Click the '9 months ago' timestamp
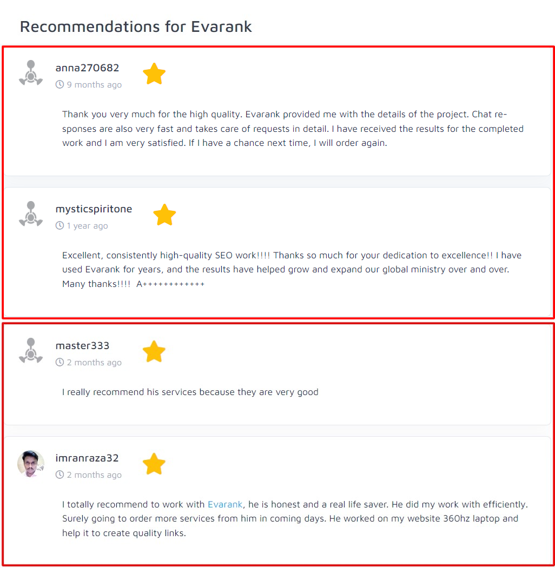This screenshot has width=555, height=568. click(x=94, y=85)
